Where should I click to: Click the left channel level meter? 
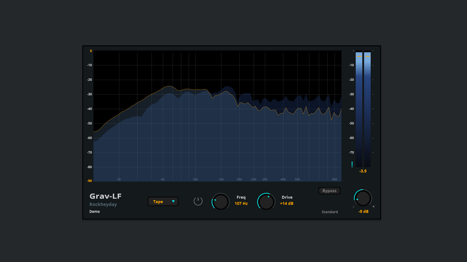click(359, 109)
